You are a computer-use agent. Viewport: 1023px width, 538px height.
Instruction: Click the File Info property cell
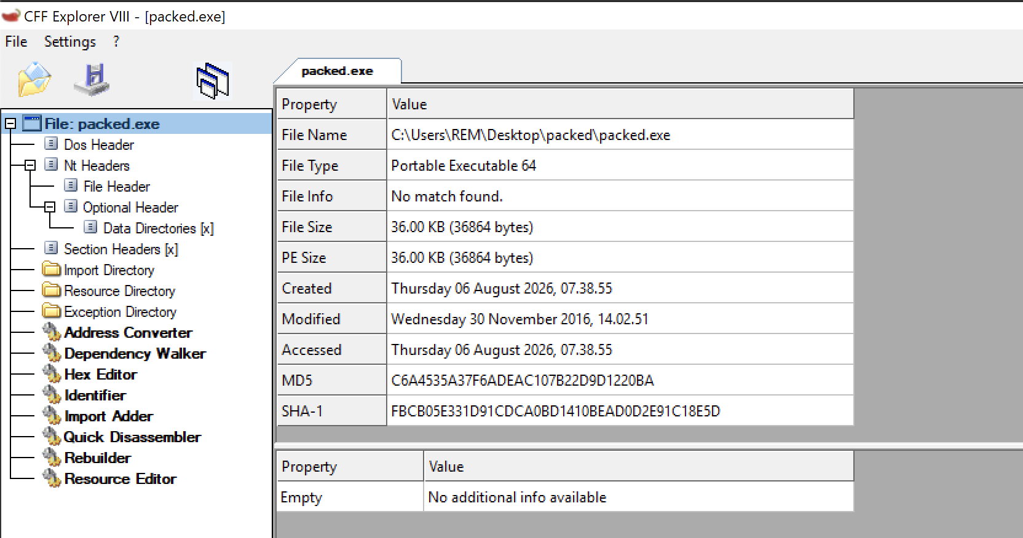coord(331,196)
